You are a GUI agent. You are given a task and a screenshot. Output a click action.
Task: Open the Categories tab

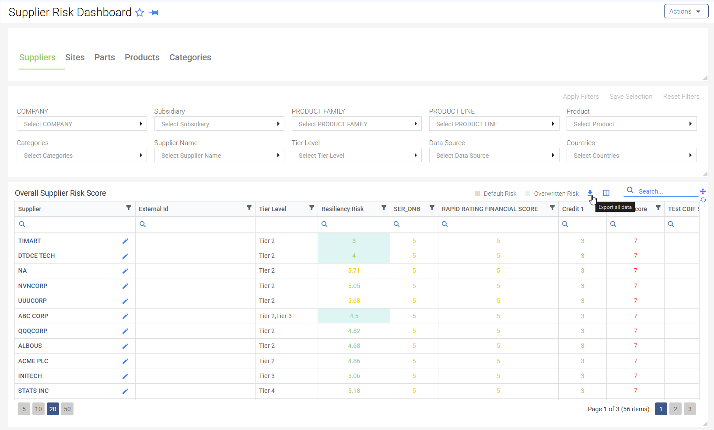[190, 57]
